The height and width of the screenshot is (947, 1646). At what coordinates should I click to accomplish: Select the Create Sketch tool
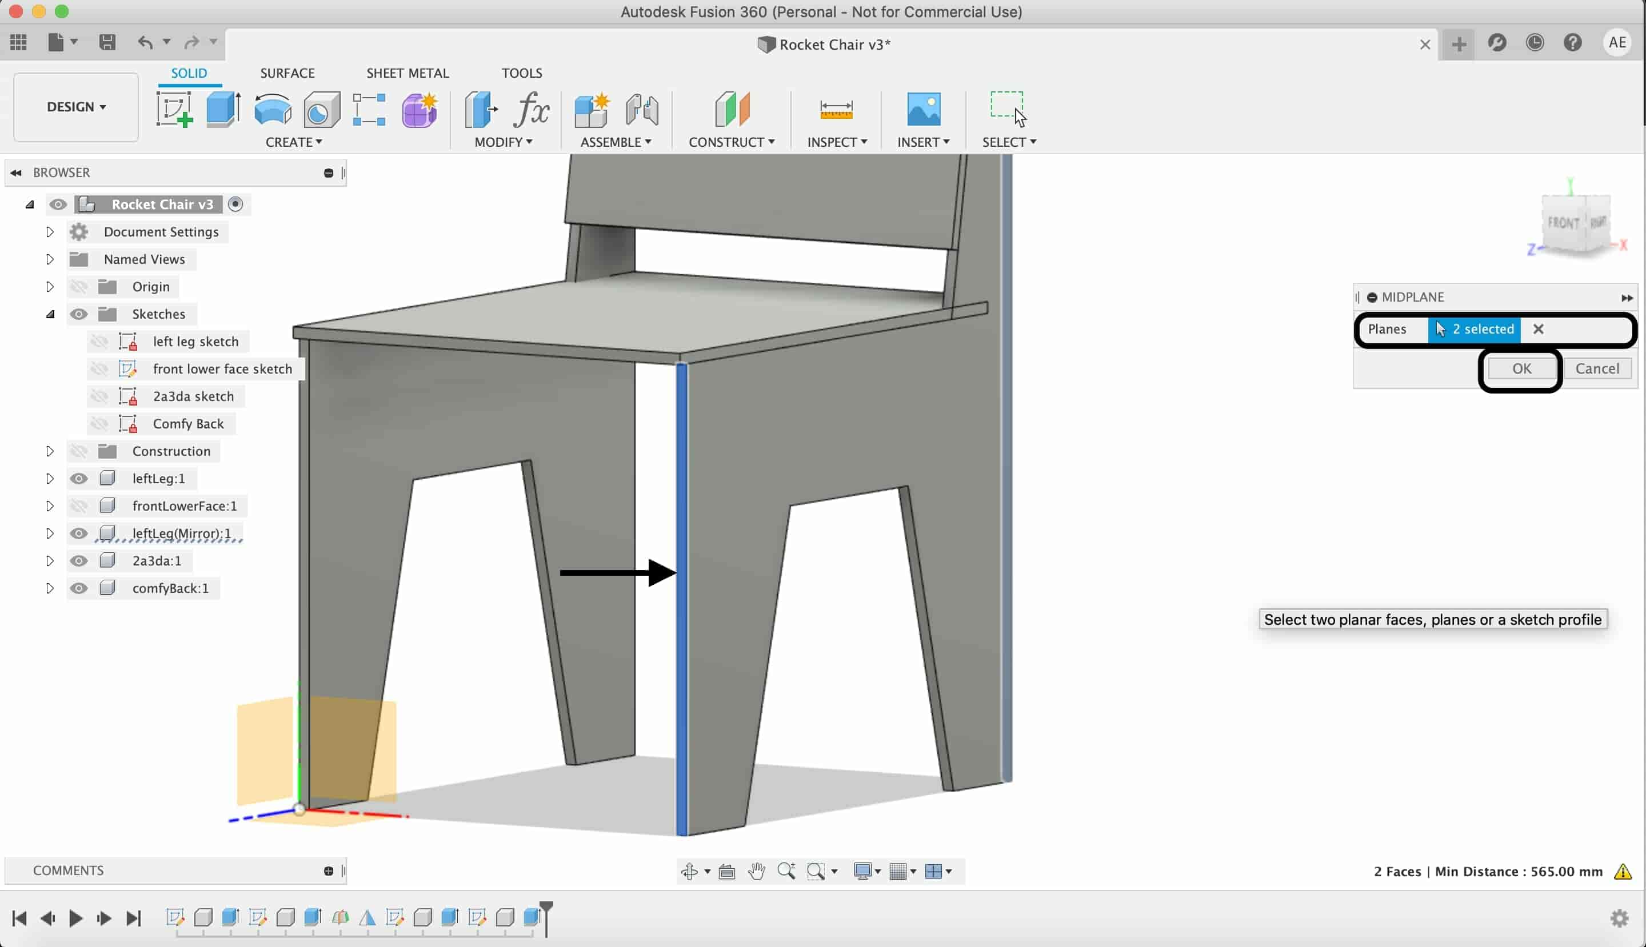(174, 109)
